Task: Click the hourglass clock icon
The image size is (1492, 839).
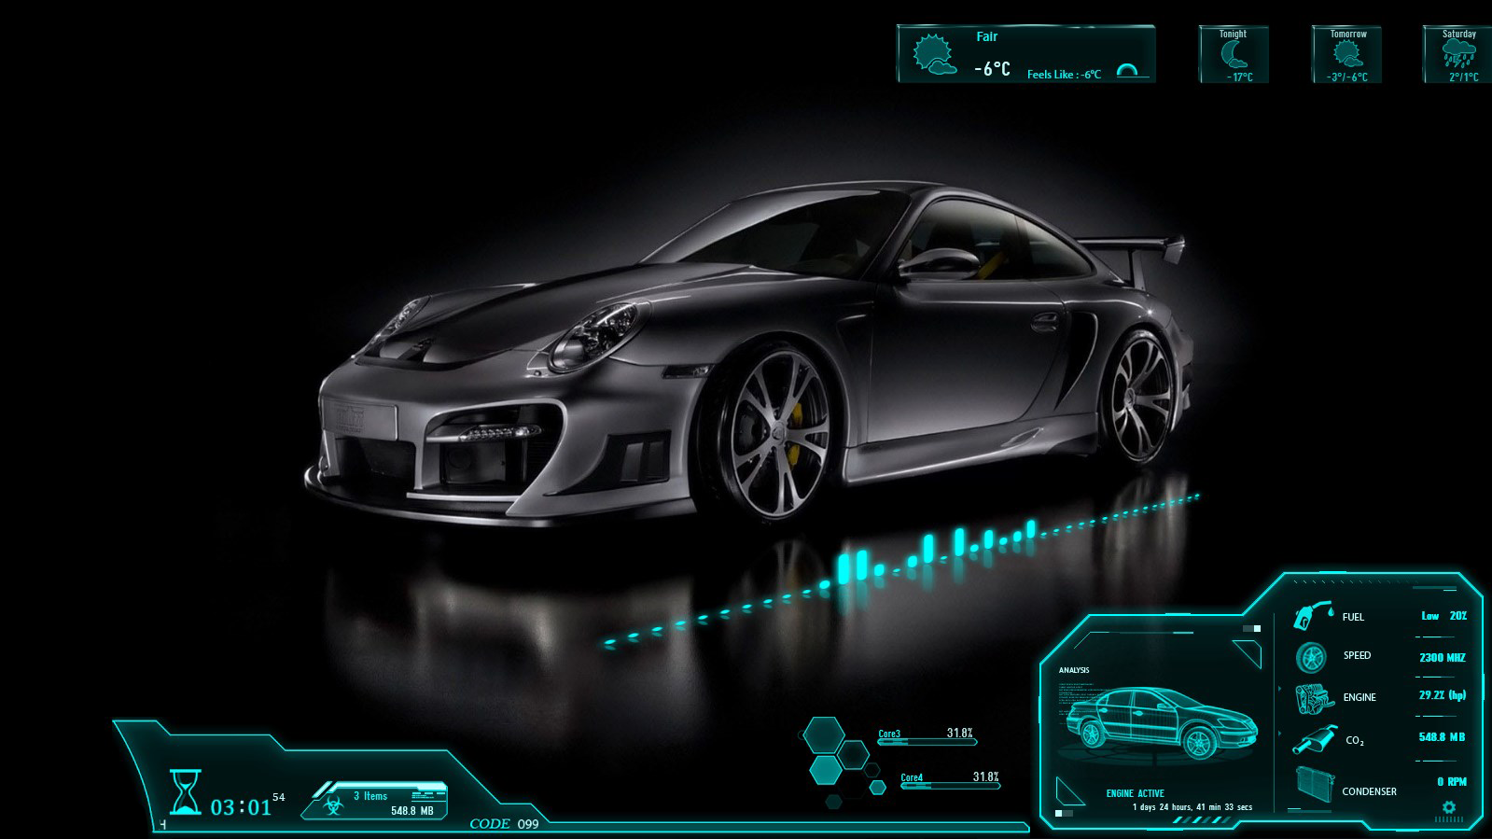Action: coord(185,791)
